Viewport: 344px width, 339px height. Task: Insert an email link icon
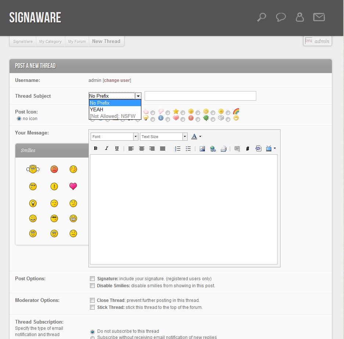click(x=223, y=149)
